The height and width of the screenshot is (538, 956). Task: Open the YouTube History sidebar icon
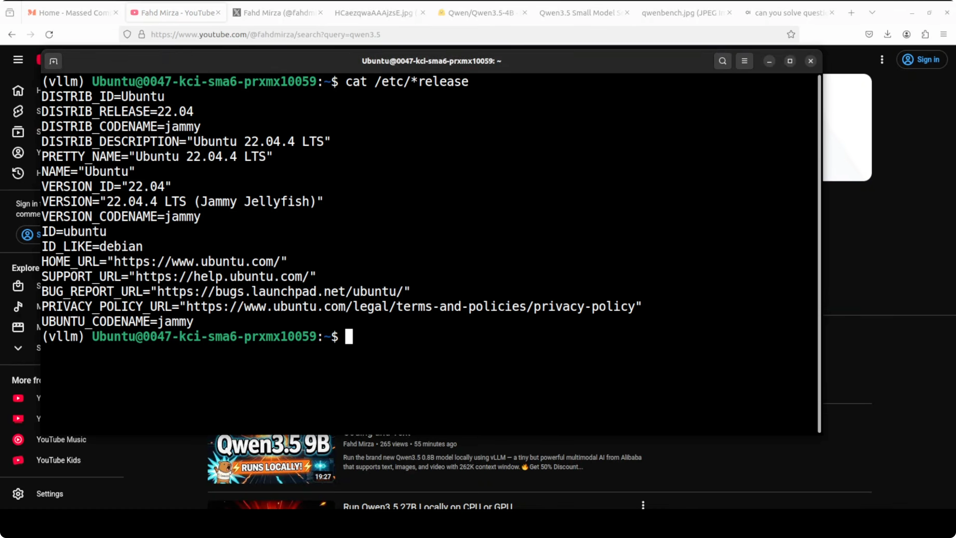(18, 173)
